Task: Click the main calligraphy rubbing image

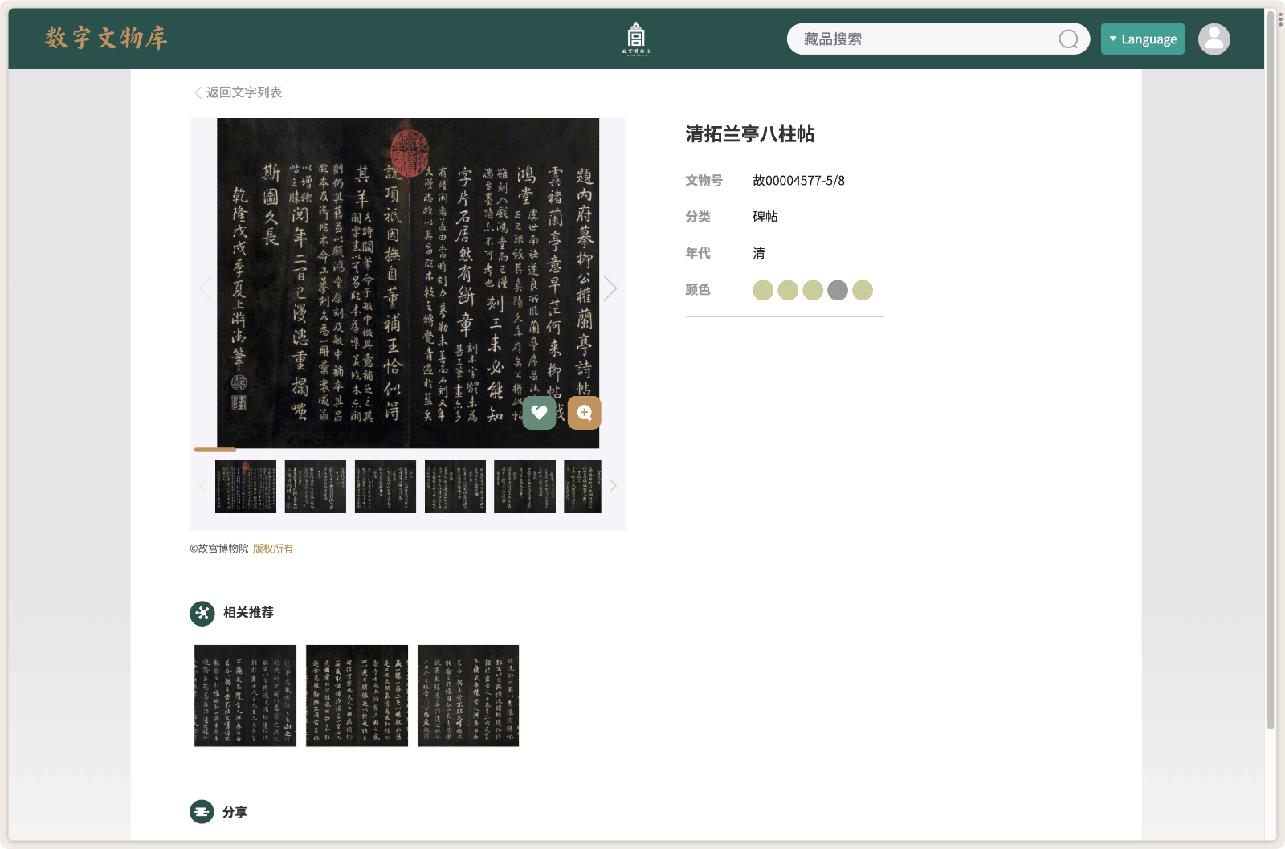Action: click(x=408, y=283)
